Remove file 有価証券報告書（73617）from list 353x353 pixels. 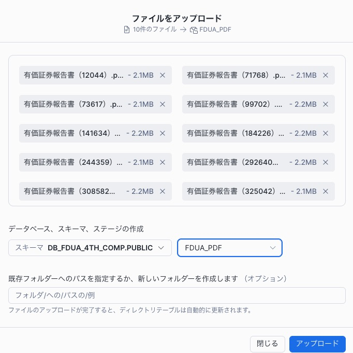click(162, 104)
